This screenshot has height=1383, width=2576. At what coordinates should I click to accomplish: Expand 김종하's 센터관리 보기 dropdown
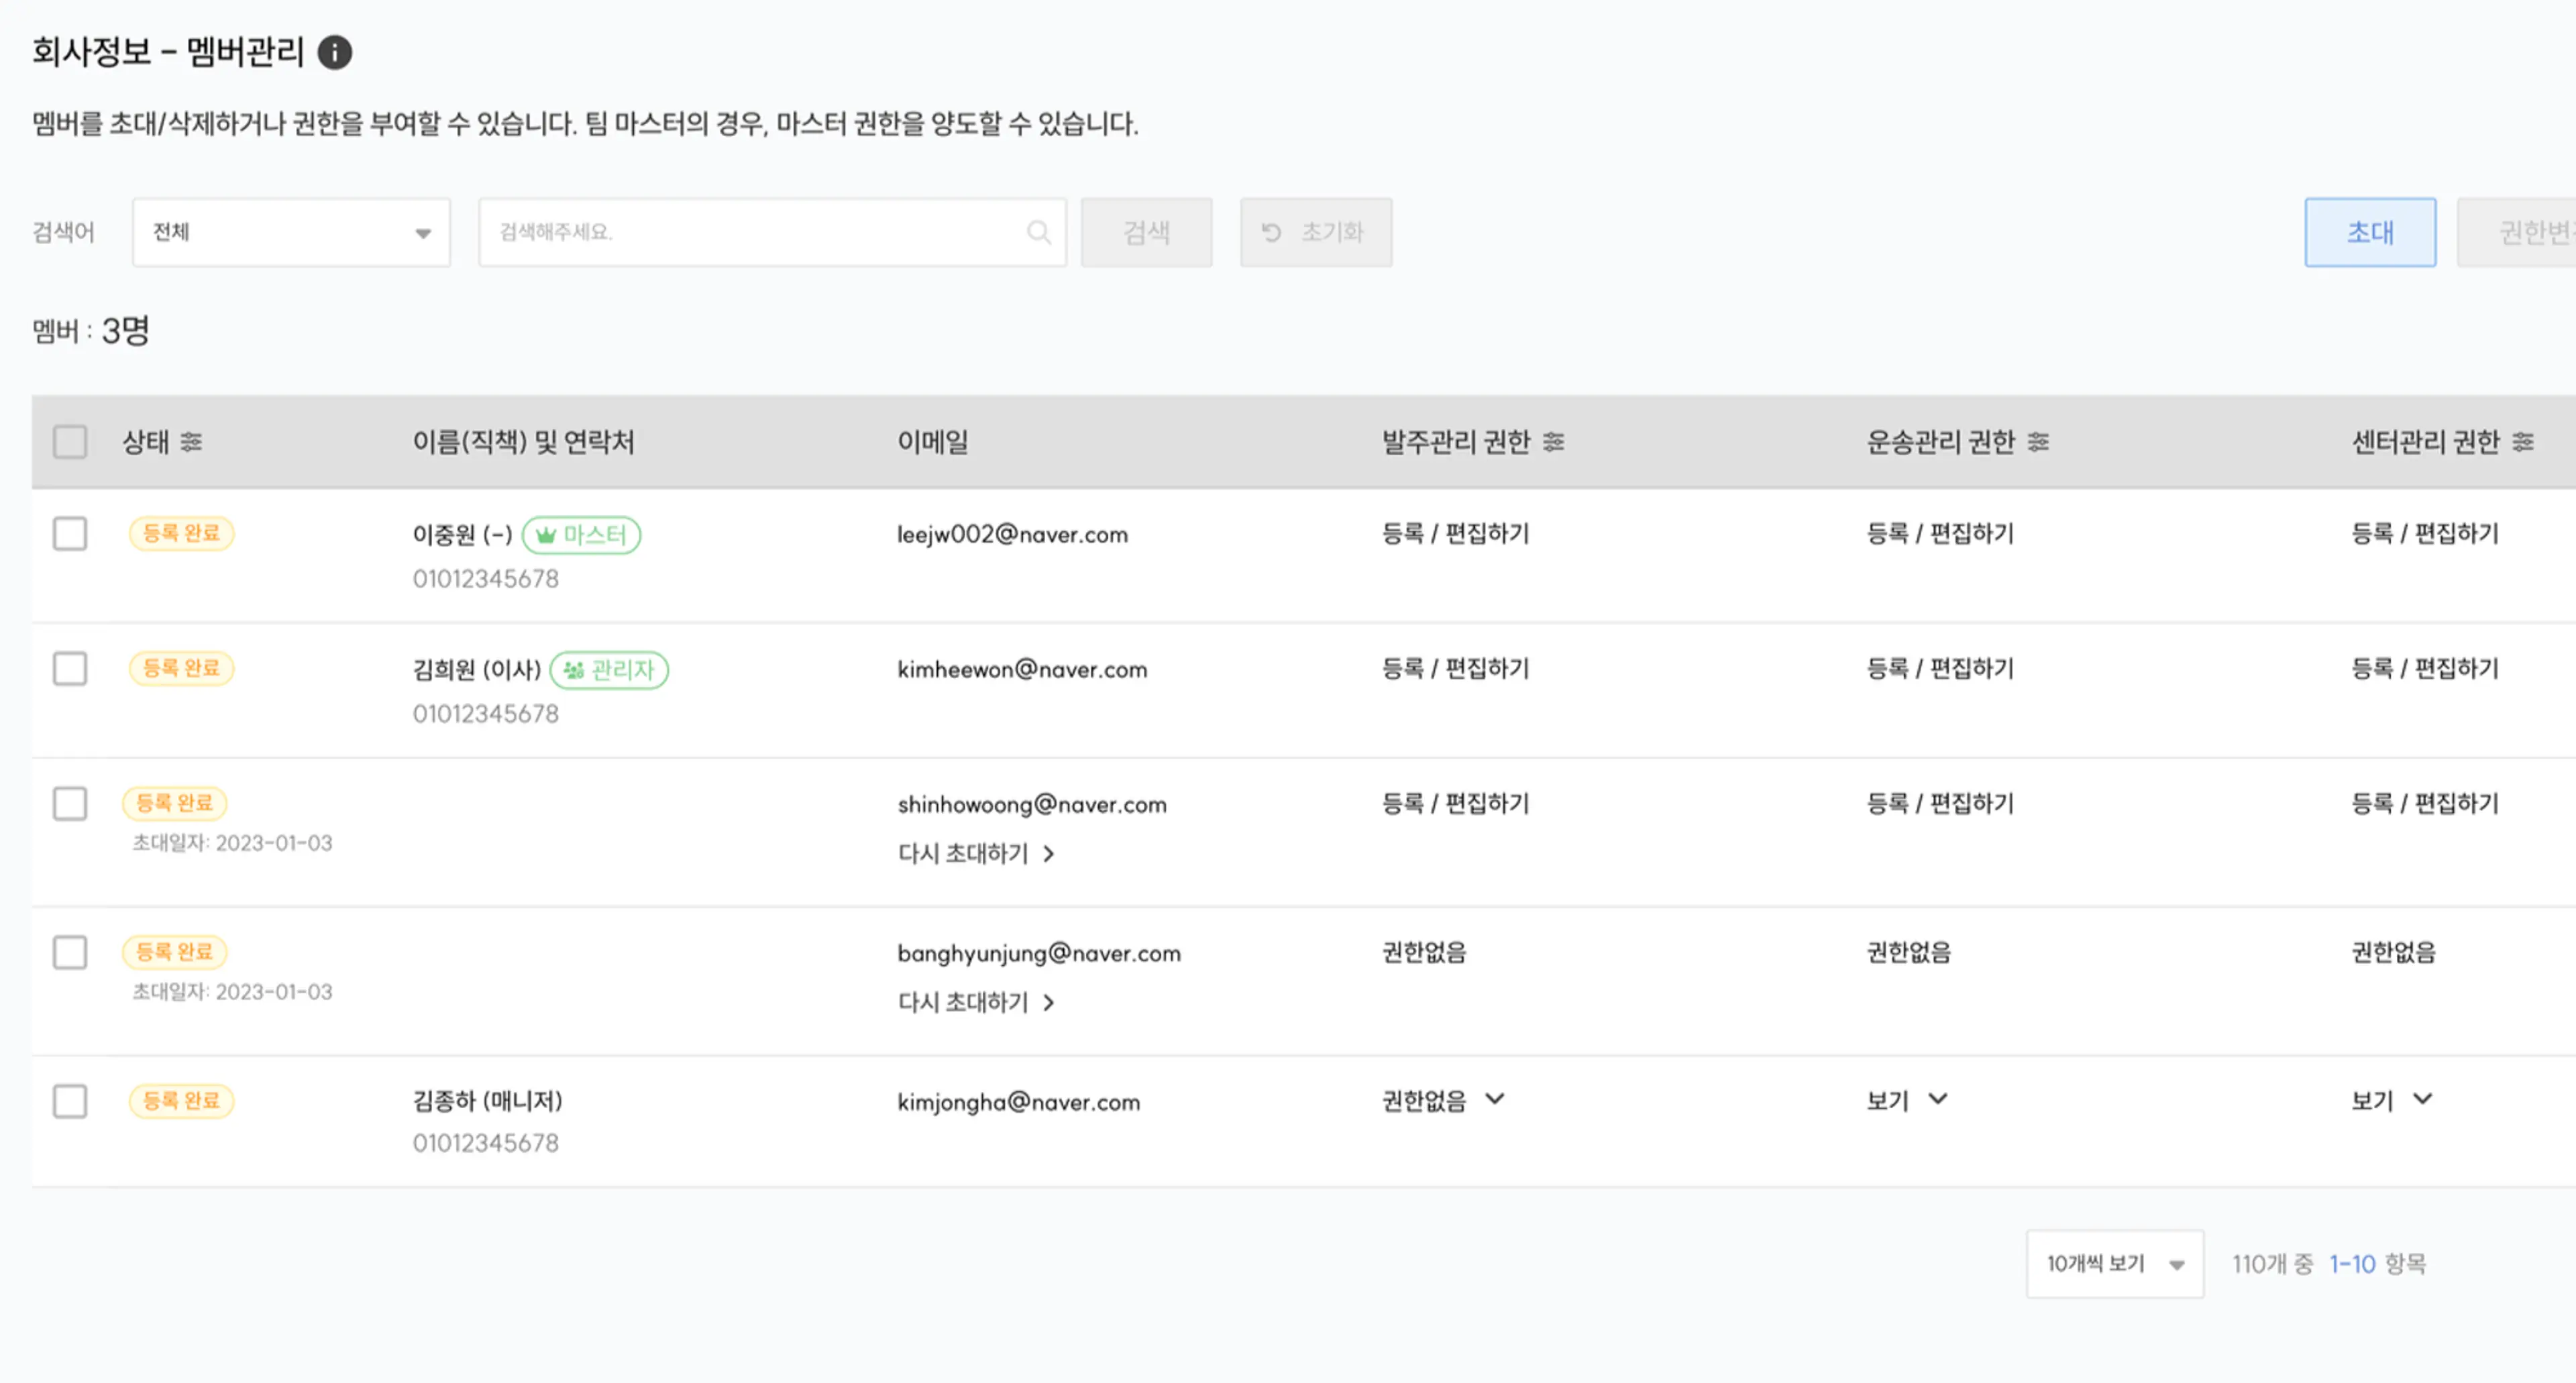[2422, 1100]
